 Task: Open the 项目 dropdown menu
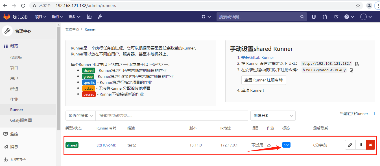pos(40,17)
